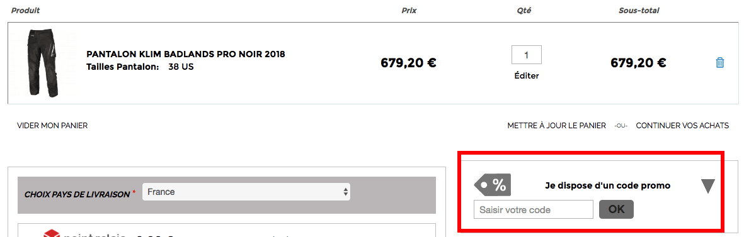Focus the Saisir votre code field
This screenshot has width=744, height=237.
pyautogui.click(x=534, y=209)
